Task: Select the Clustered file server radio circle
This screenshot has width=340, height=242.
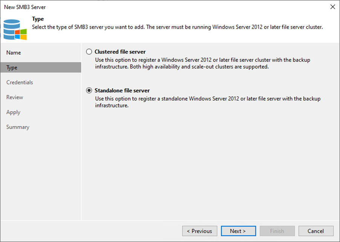Action: [x=89, y=52]
